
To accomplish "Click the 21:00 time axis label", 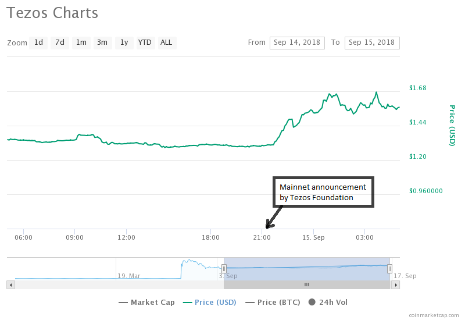I will coord(262,237).
